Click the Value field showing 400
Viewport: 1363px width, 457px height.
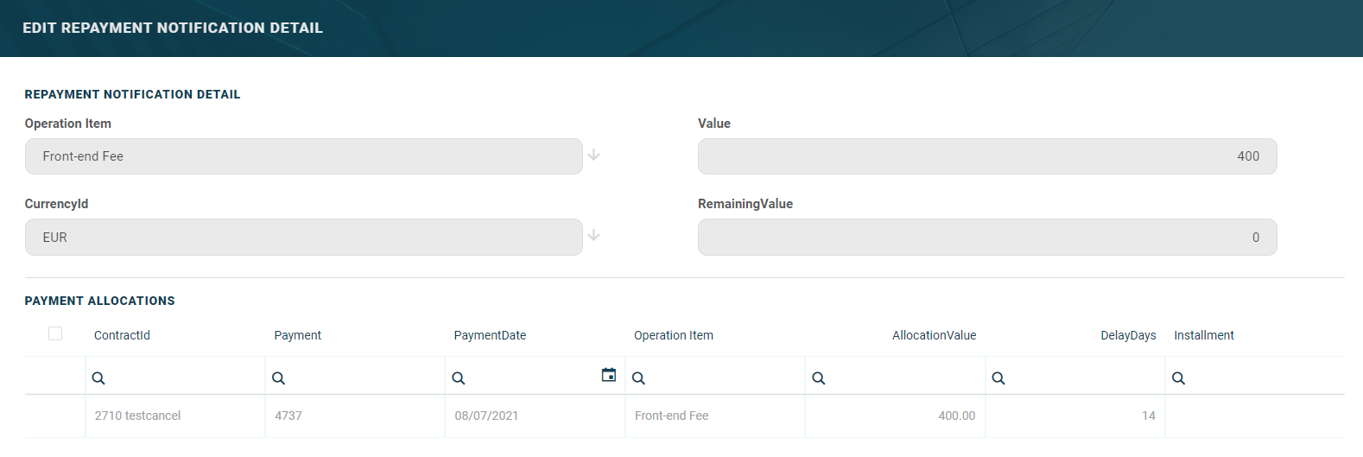tap(986, 156)
